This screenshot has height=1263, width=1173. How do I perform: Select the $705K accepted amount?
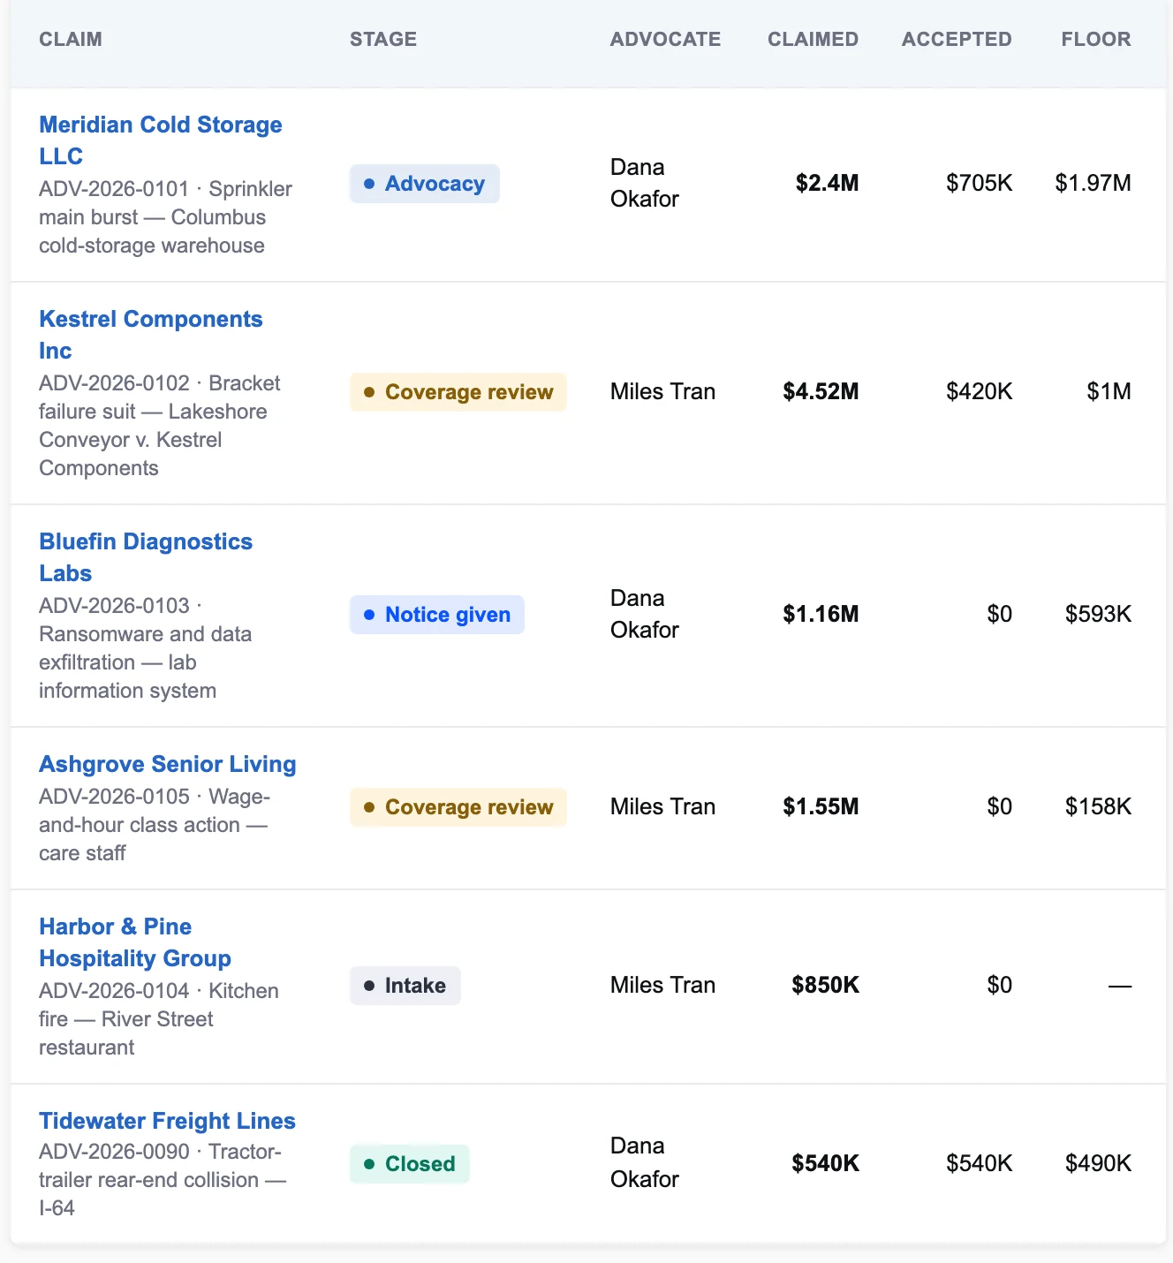pyautogui.click(x=980, y=183)
